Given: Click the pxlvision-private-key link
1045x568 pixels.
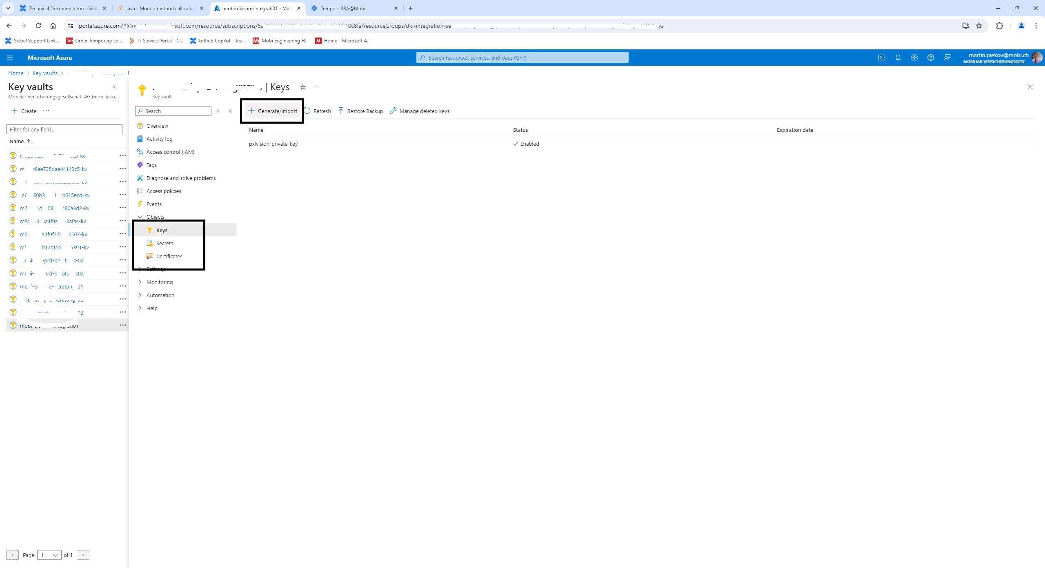Looking at the screenshot, I should (272, 143).
